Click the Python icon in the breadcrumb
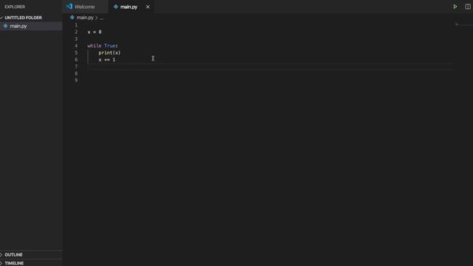The width and height of the screenshot is (473, 266). click(72, 18)
